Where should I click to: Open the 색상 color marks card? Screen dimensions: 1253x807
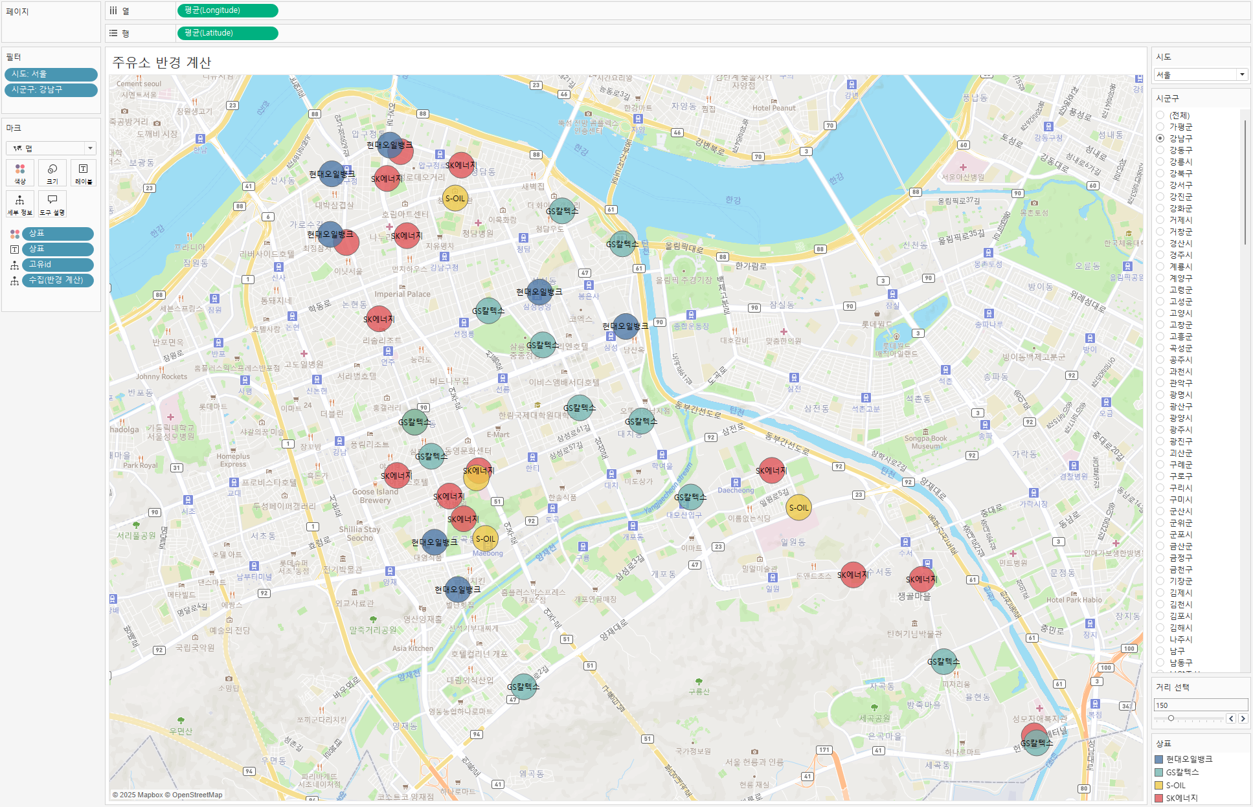click(x=20, y=173)
